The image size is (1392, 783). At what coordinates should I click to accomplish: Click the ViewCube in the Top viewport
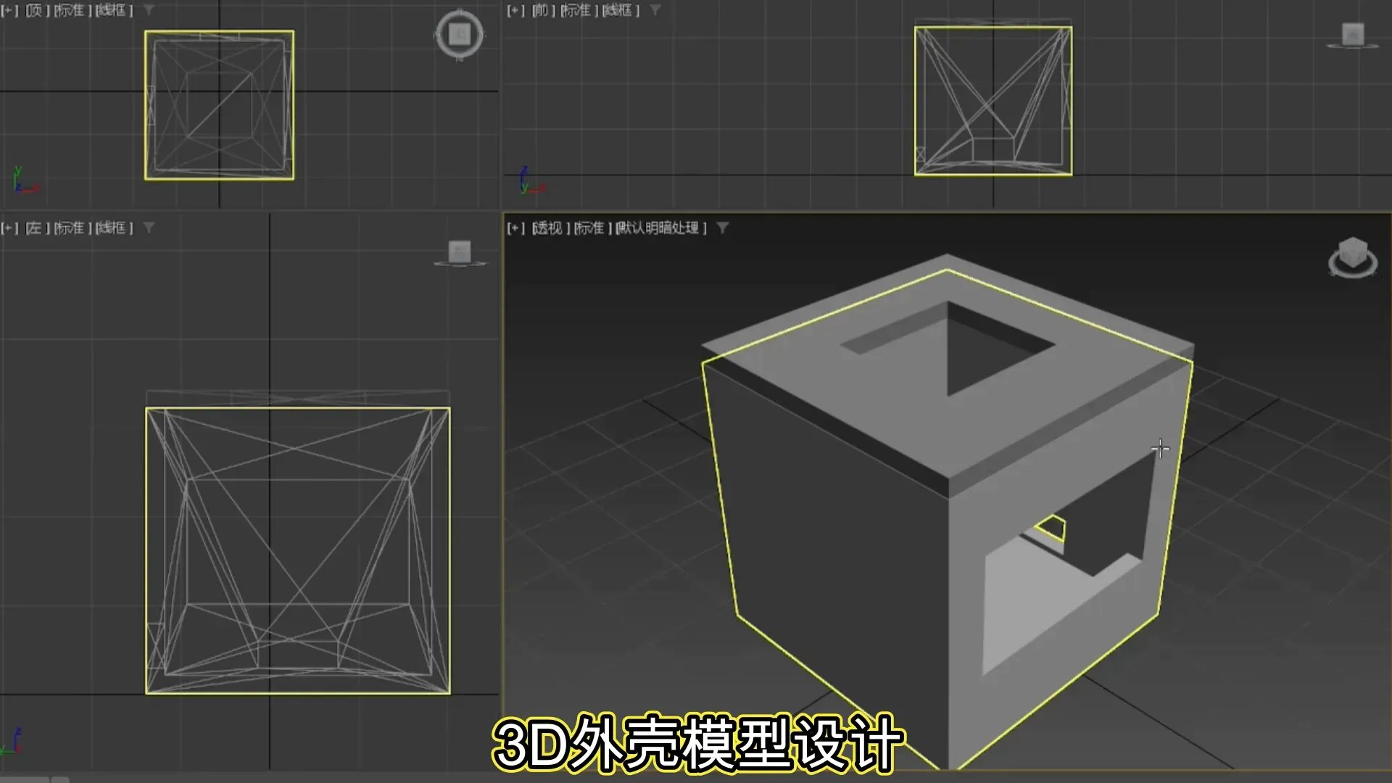pyautogui.click(x=460, y=34)
